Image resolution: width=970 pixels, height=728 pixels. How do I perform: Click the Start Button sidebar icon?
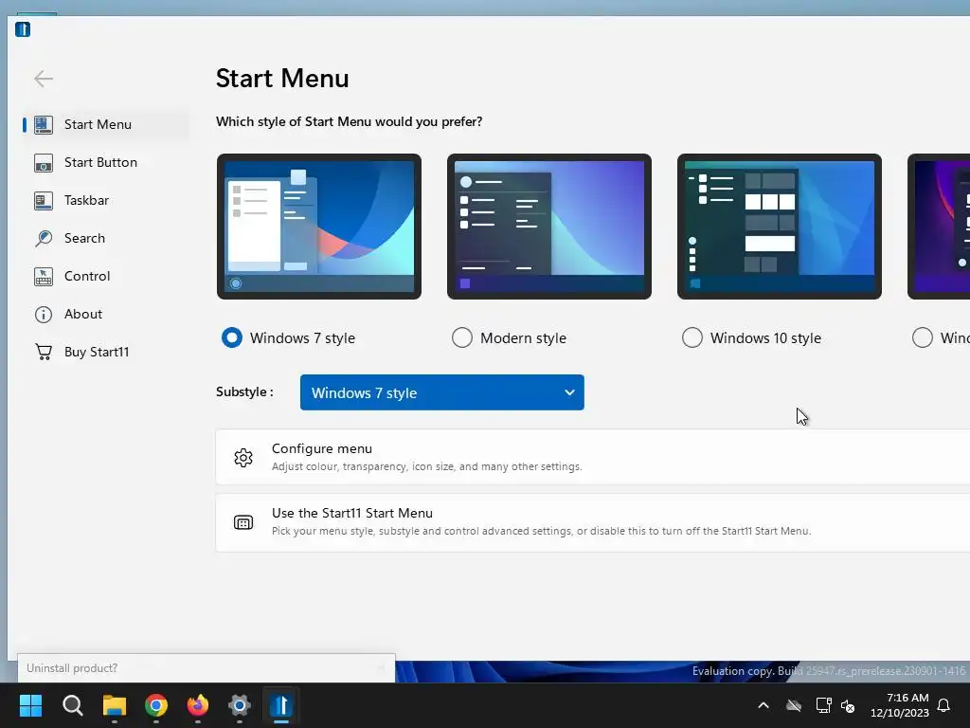point(44,163)
